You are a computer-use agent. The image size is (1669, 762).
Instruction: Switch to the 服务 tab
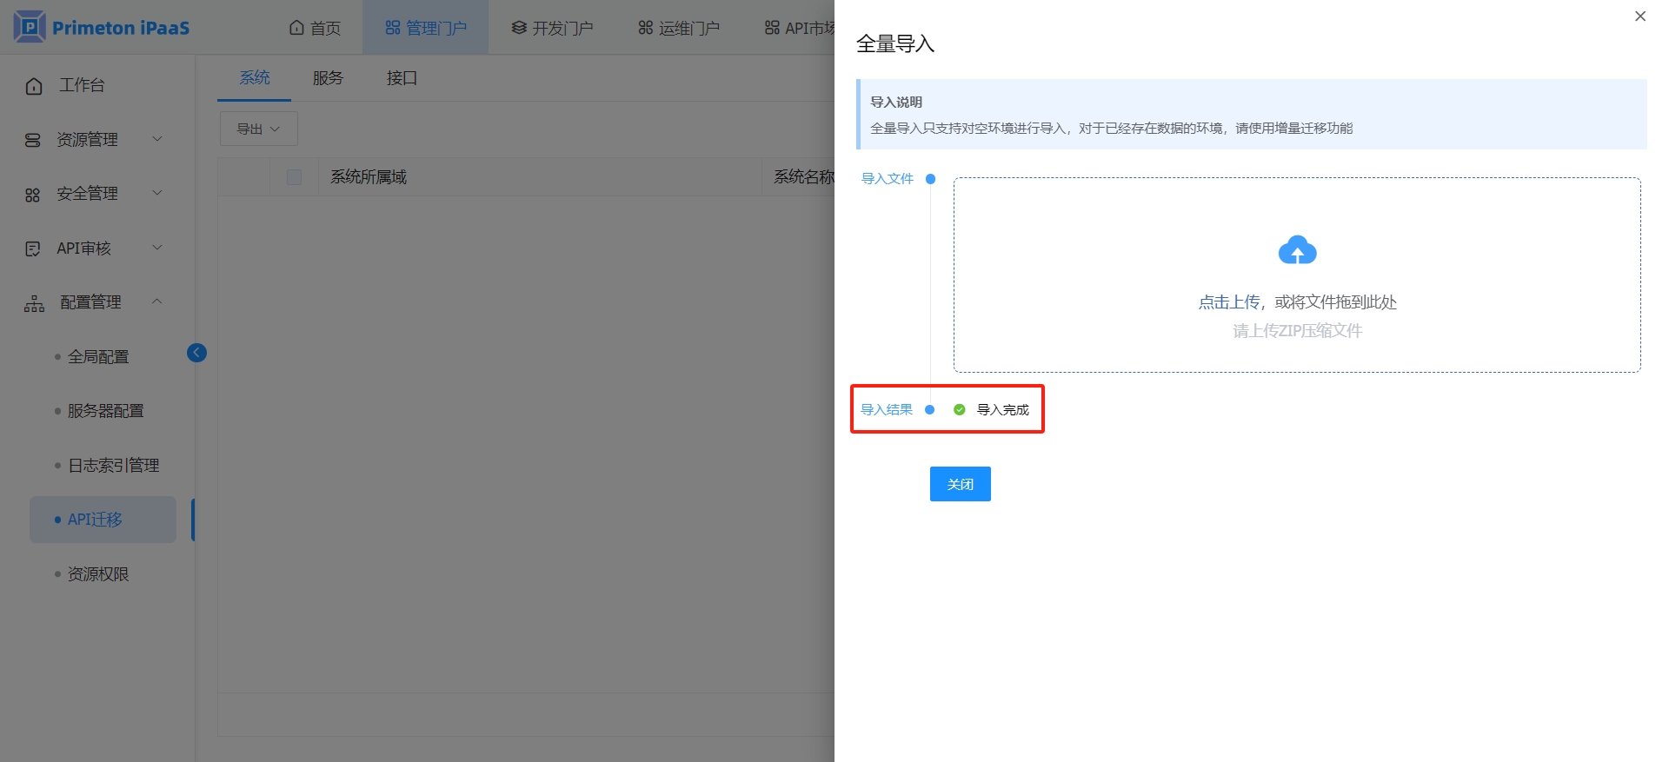click(x=328, y=78)
